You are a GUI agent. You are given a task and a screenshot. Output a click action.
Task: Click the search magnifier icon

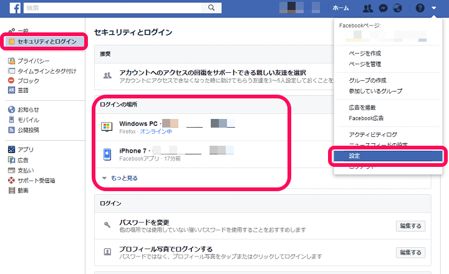211,7
